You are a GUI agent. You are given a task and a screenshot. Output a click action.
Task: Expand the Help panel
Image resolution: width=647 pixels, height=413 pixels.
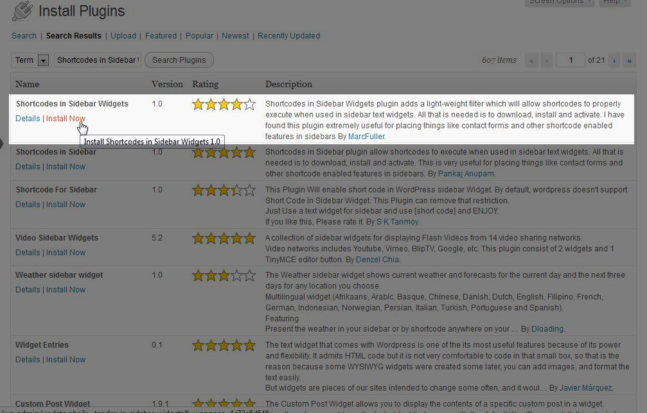pos(615,2)
